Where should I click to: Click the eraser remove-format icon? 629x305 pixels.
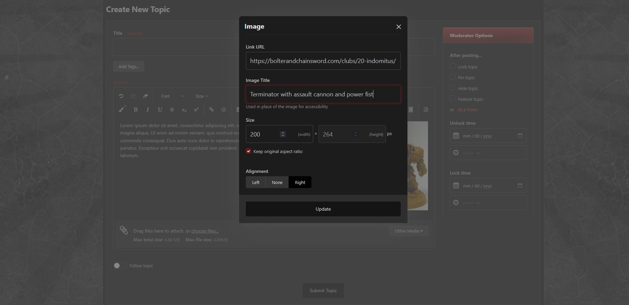[145, 96]
